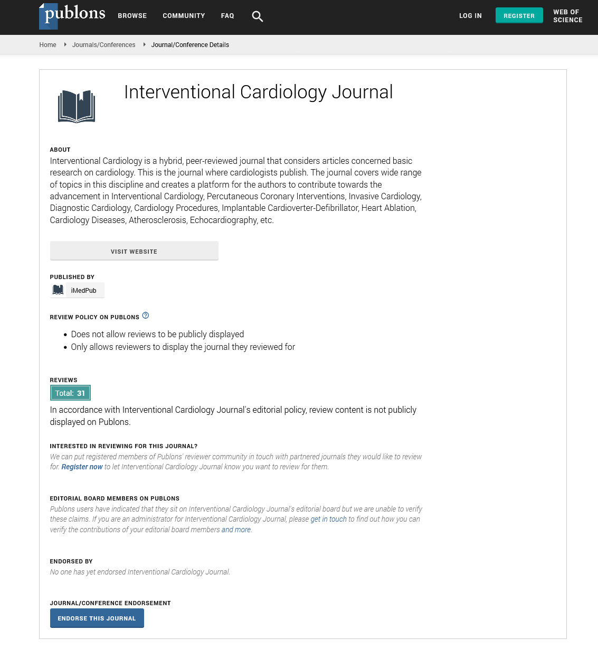
Task: Open the iMedPub publisher page
Action: (x=83, y=291)
